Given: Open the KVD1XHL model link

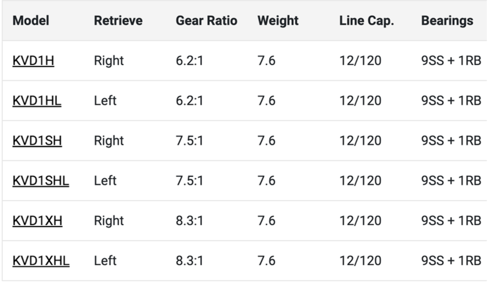Looking at the screenshot, I should pos(41,261).
